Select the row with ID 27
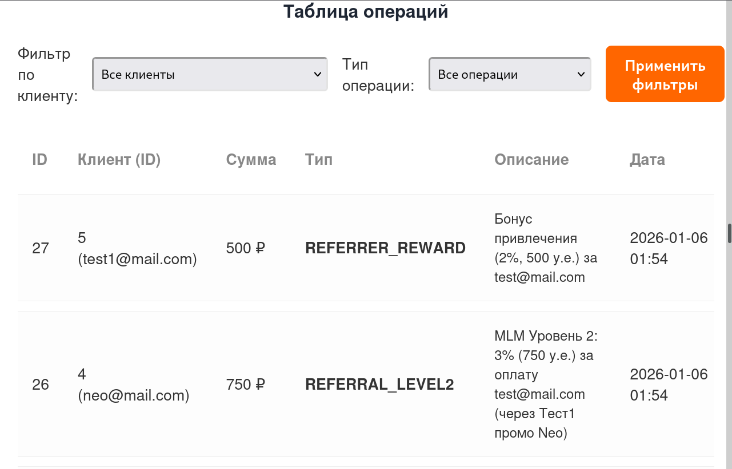This screenshot has width=732, height=469. [x=41, y=248]
